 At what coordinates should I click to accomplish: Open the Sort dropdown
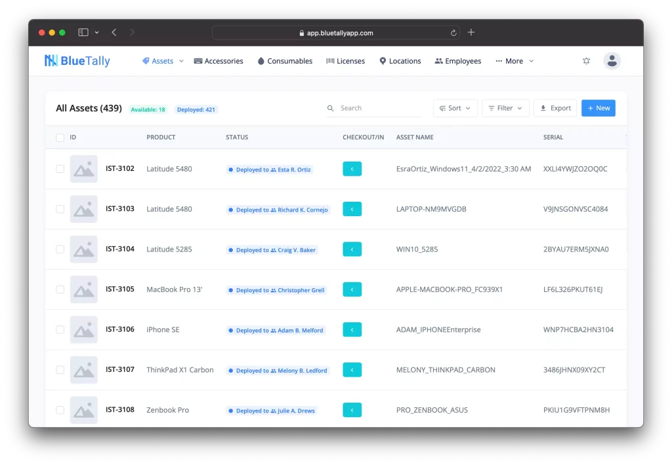(x=455, y=107)
